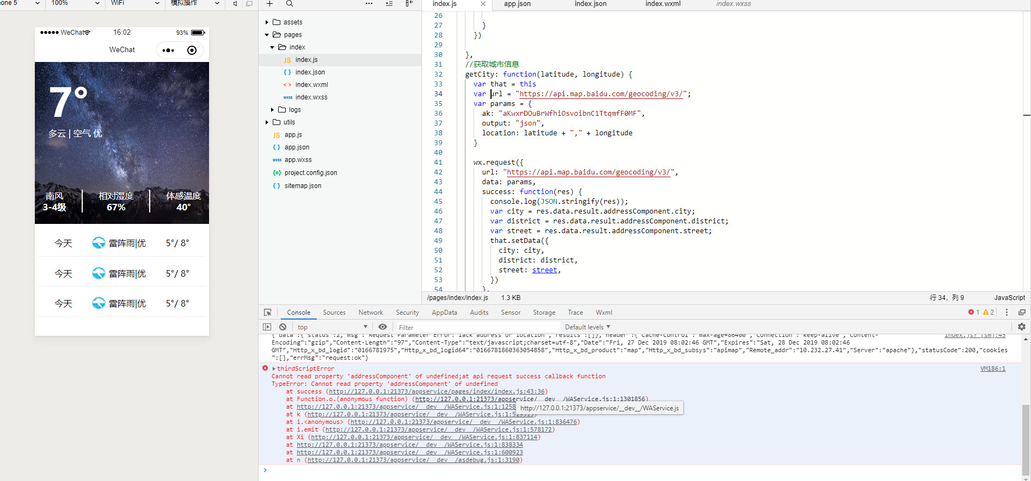Open the device model dropdown
This screenshot has width=1031, height=481.
tap(21, 3)
